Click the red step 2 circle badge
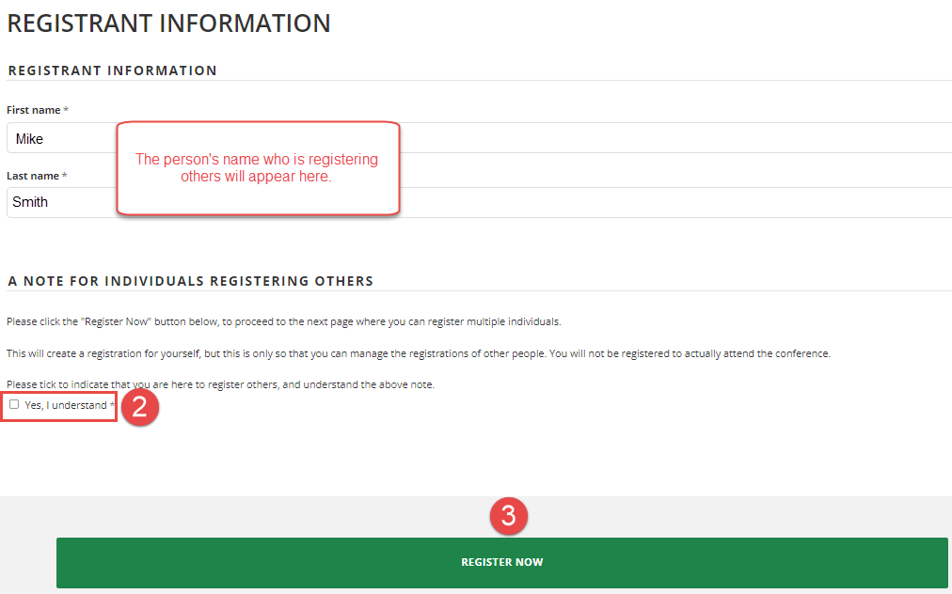The height and width of the screenshot is (594, 952). [x=139, y=409]
